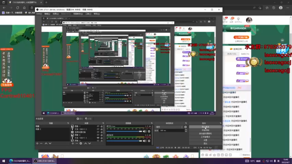The image size is (292, 164).
Task: Enable 工作室模式 studio mode
Action: [205, 137]
